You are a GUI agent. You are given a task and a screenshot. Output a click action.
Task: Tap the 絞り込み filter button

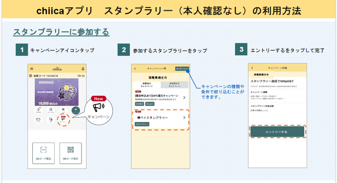[182, 68]
